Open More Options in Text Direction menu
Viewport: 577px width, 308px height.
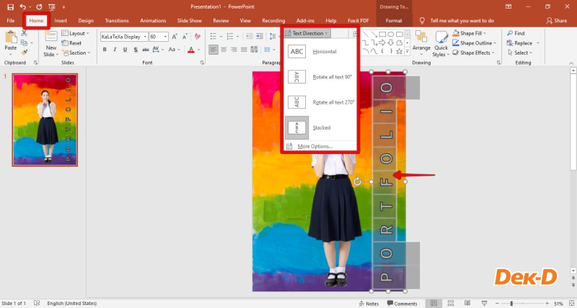pos(314,146)
